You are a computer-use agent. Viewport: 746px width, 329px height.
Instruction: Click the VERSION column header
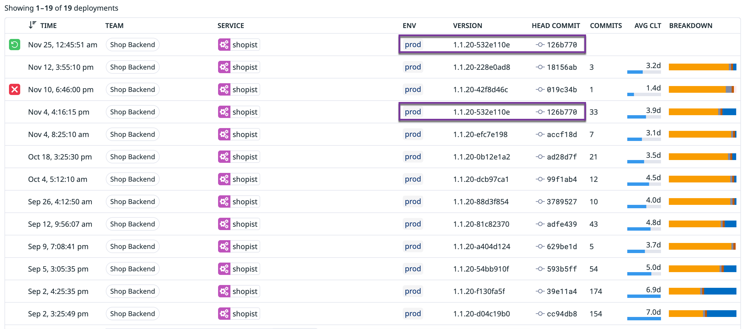tap(467, 26)
